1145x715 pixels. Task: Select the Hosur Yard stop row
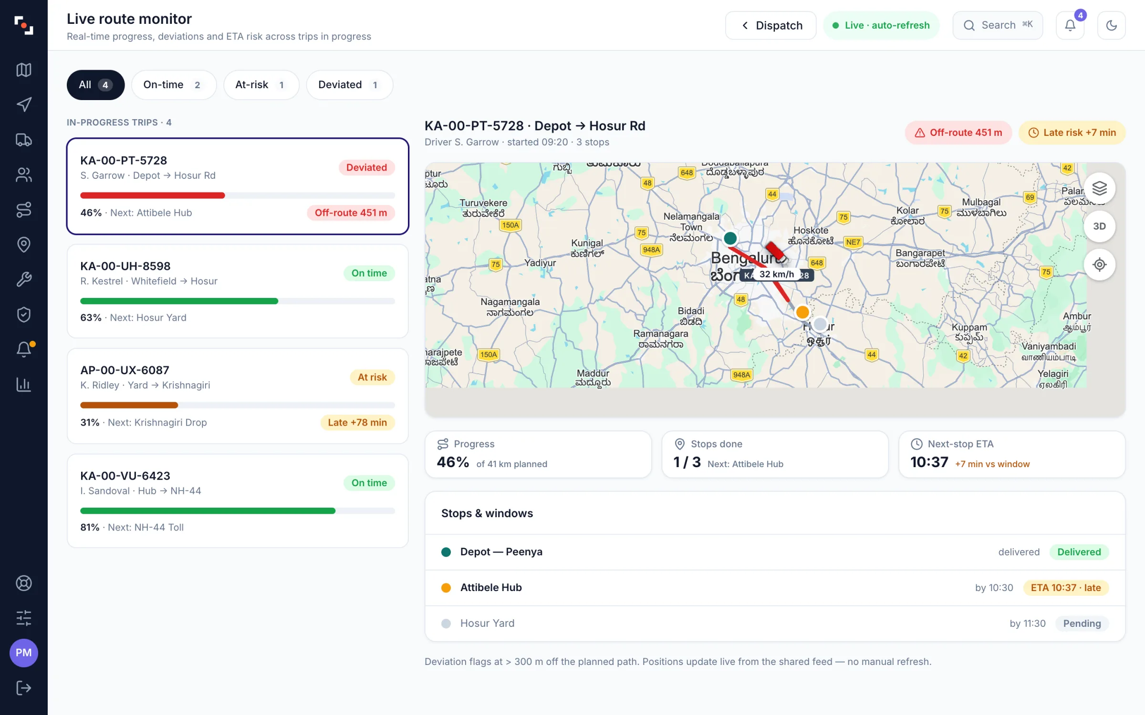click(x=775, y=623)
